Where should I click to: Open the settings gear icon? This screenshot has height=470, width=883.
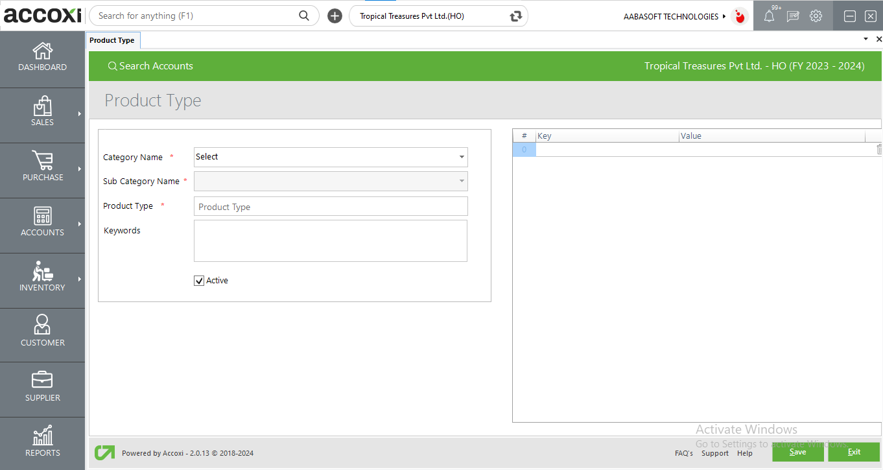click(816, 16)
